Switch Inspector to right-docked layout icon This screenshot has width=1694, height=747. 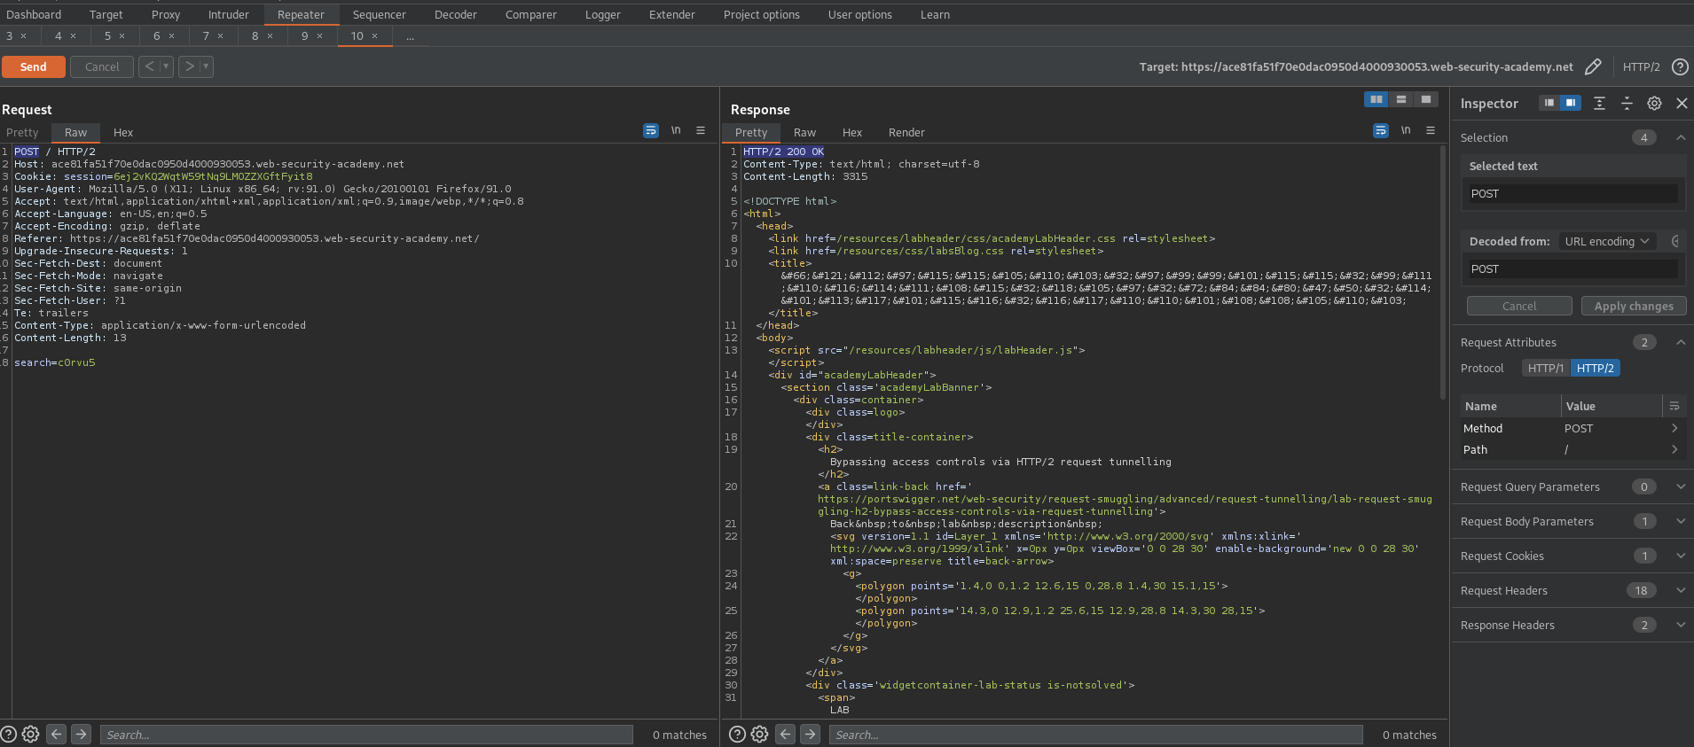coord(1571,103)
